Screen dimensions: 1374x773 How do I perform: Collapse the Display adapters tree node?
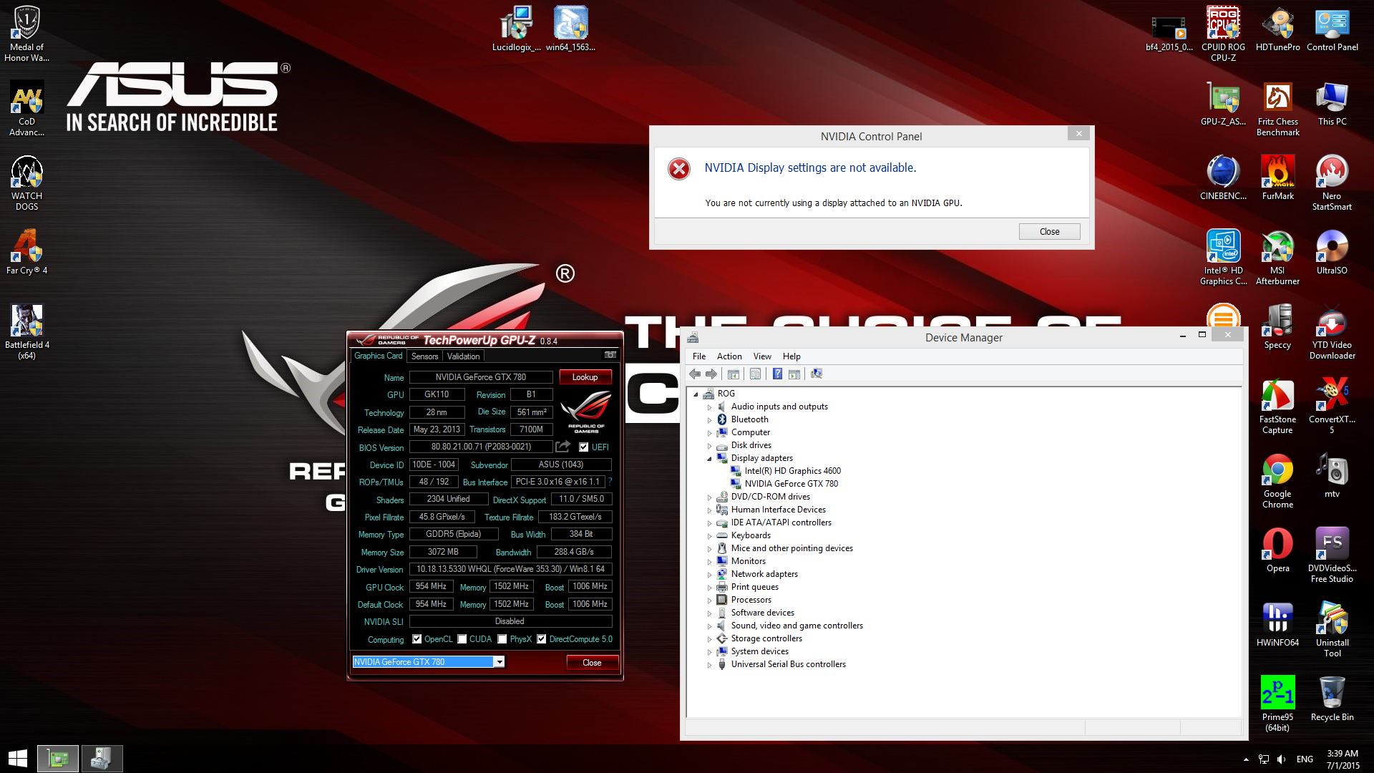pyautogui.click(x=710, y=459)
